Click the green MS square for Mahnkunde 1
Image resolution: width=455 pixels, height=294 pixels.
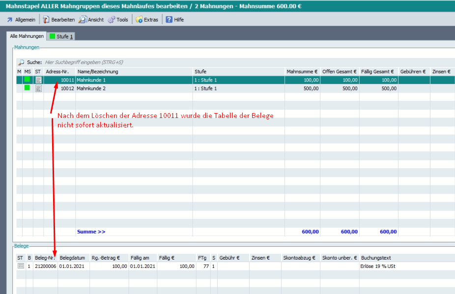pyautogui.click(x=27, y=80)
